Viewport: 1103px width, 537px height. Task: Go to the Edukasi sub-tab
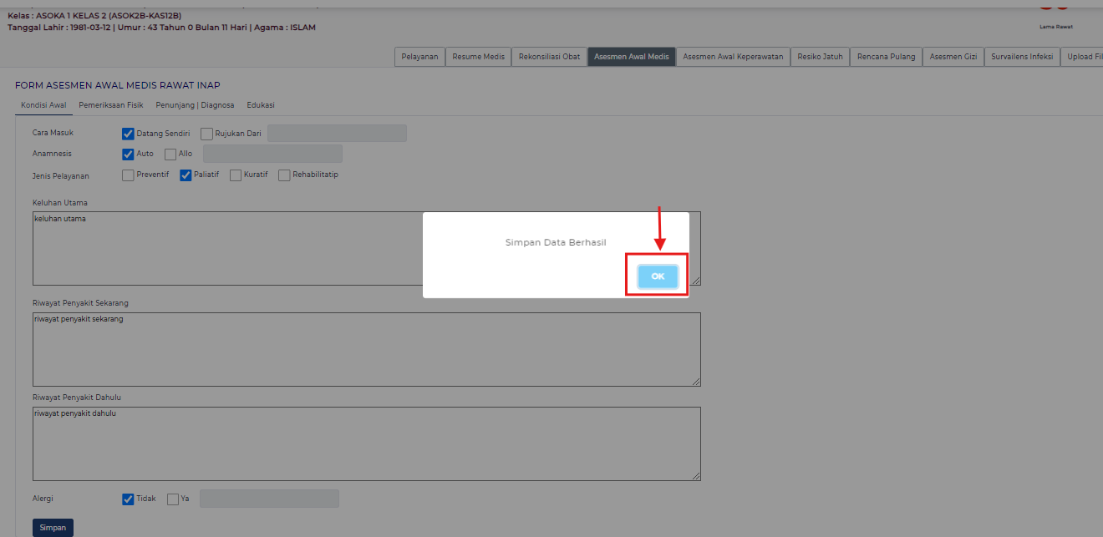point(261,105)
